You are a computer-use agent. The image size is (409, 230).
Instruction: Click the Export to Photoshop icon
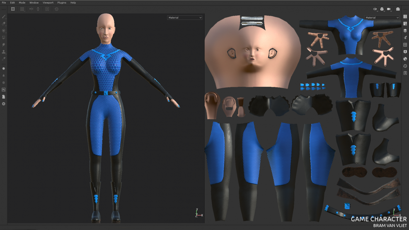[4, 89]
